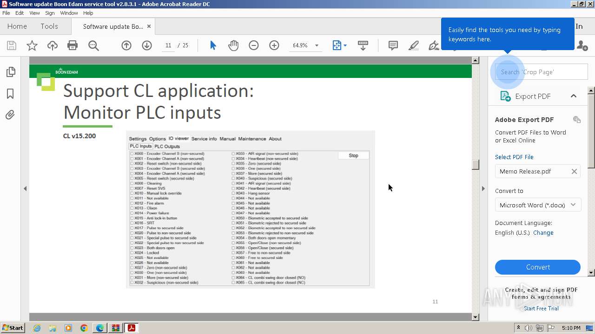Open the File menu
This screenshot has height=334, width=595.
[x=6, y=13]
